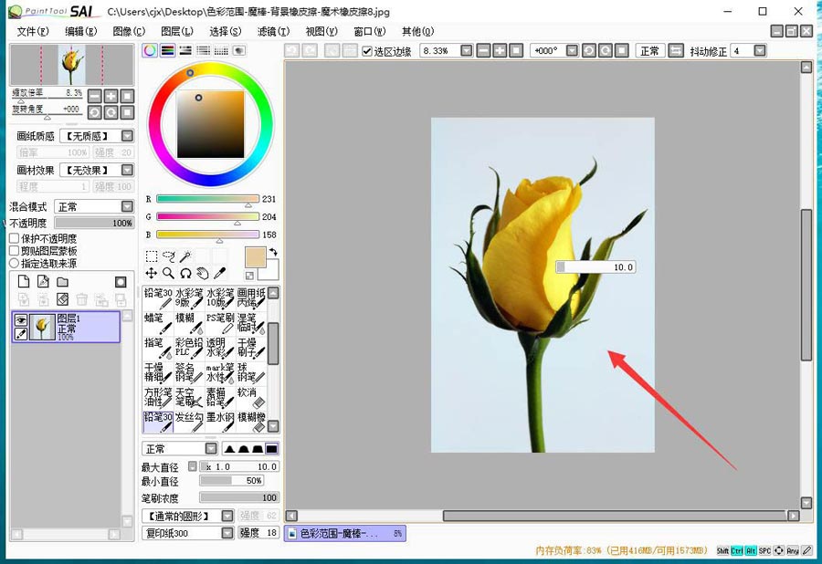The width and height of the screenshot is (822, 564).
Task: Select the 色彩范围-魔棒 document tab
Action: tap(345, 534)
